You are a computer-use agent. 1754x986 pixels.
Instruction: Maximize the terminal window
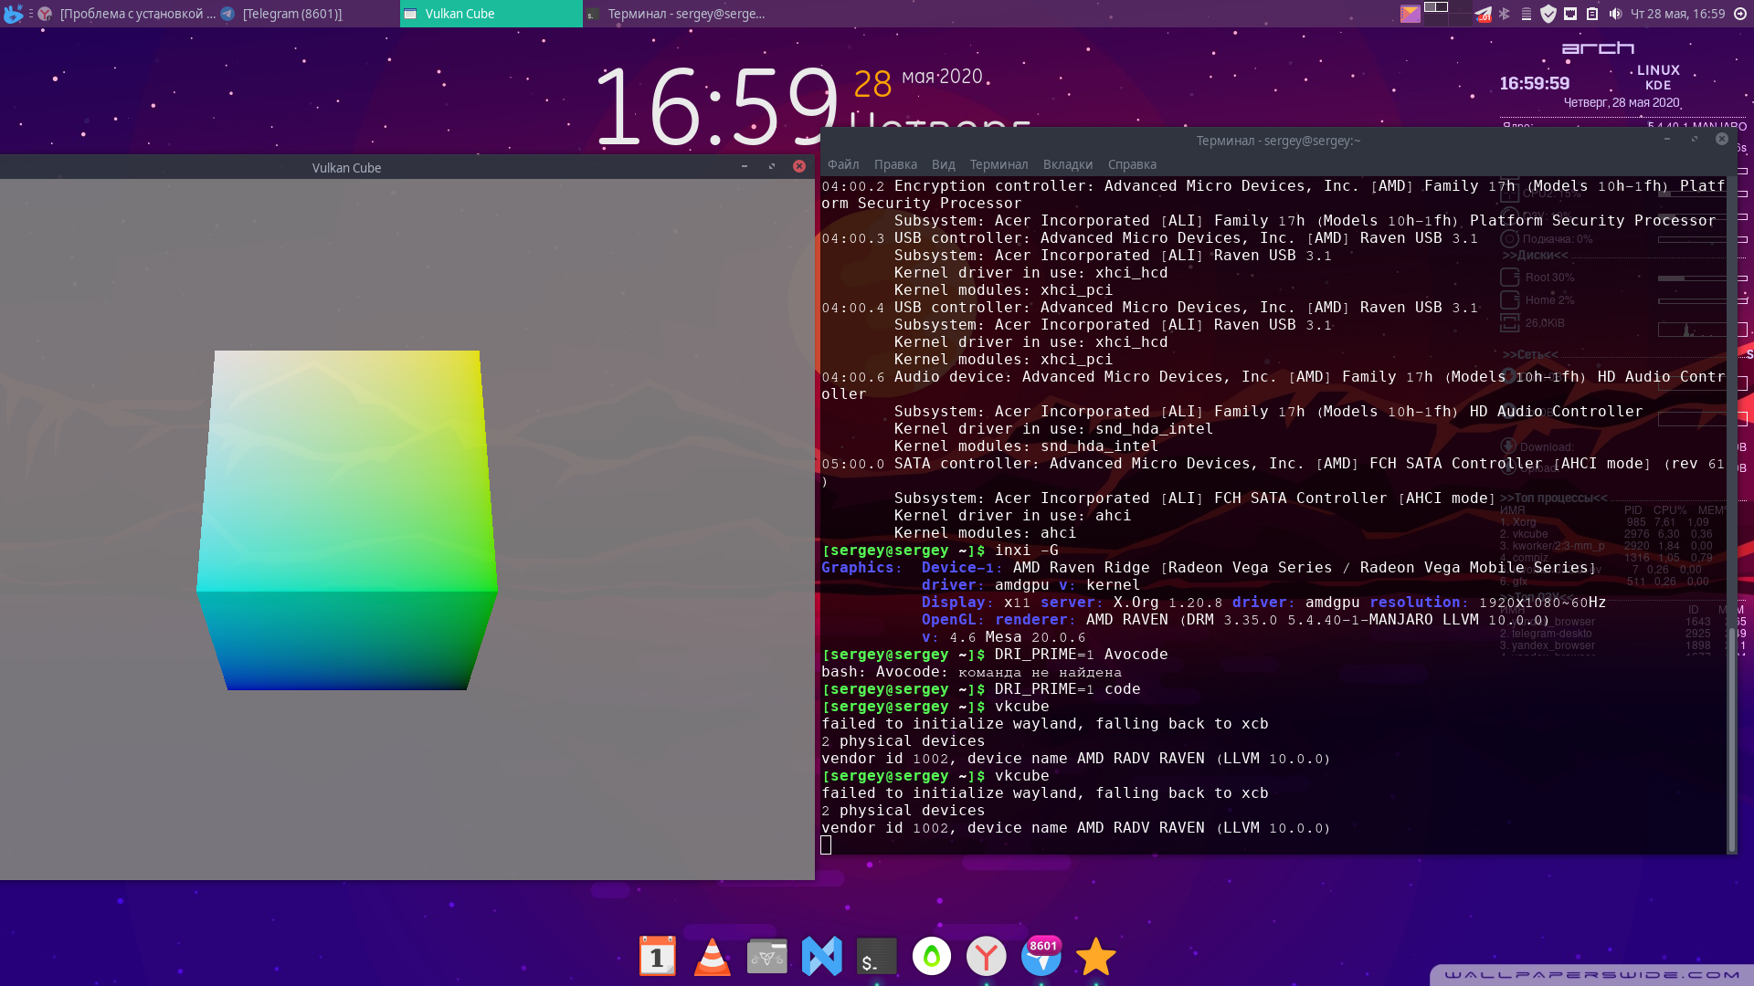coord(1695,139)
